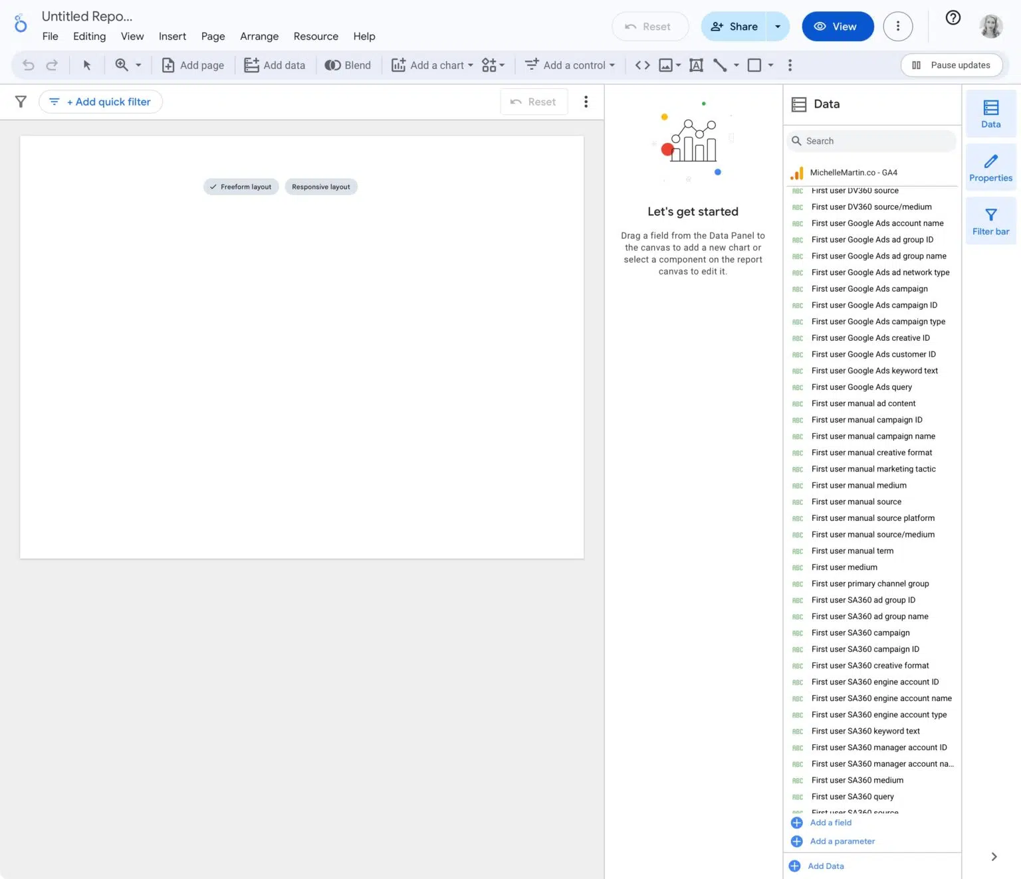Click the filter funnel icon in the filter bar

tap(21, 102)
